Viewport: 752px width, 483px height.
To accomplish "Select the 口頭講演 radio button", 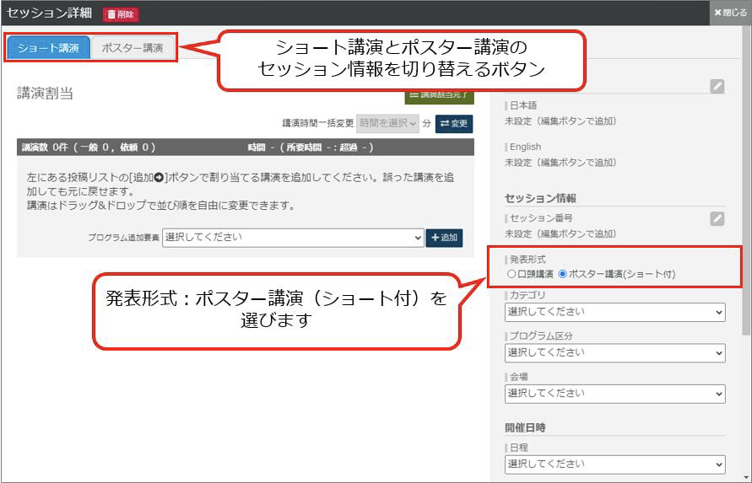I will (511, 274).
